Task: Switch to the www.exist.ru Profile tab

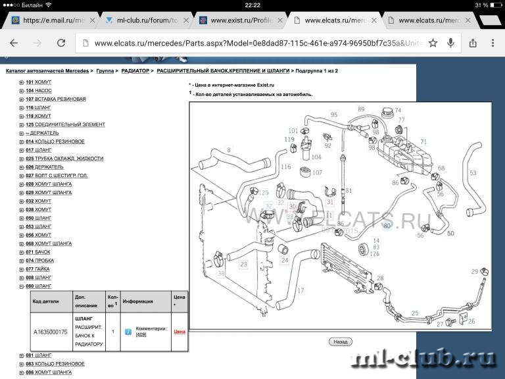Action: (x=237, y=20)
